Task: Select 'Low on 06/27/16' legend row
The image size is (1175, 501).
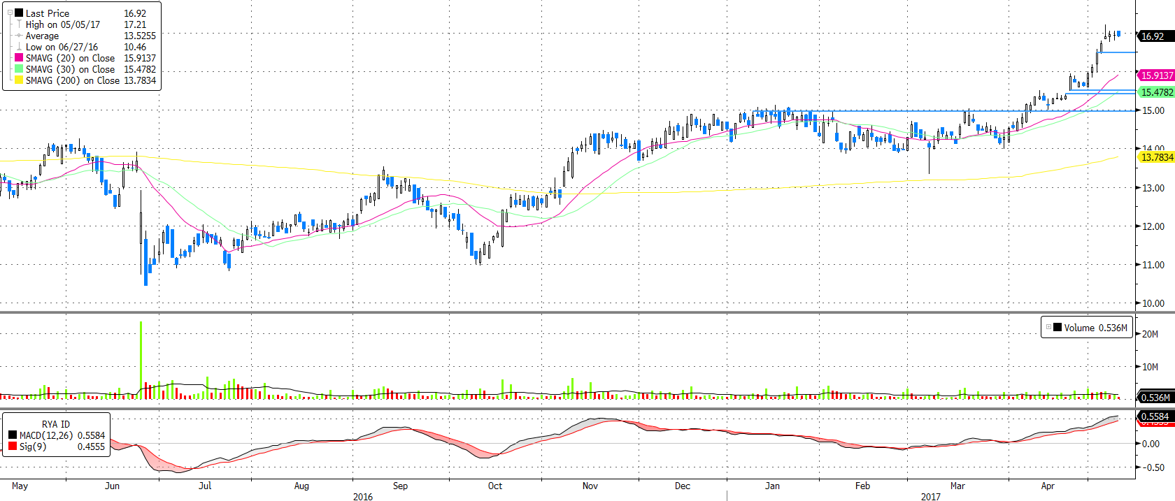Action: point(62,47)
